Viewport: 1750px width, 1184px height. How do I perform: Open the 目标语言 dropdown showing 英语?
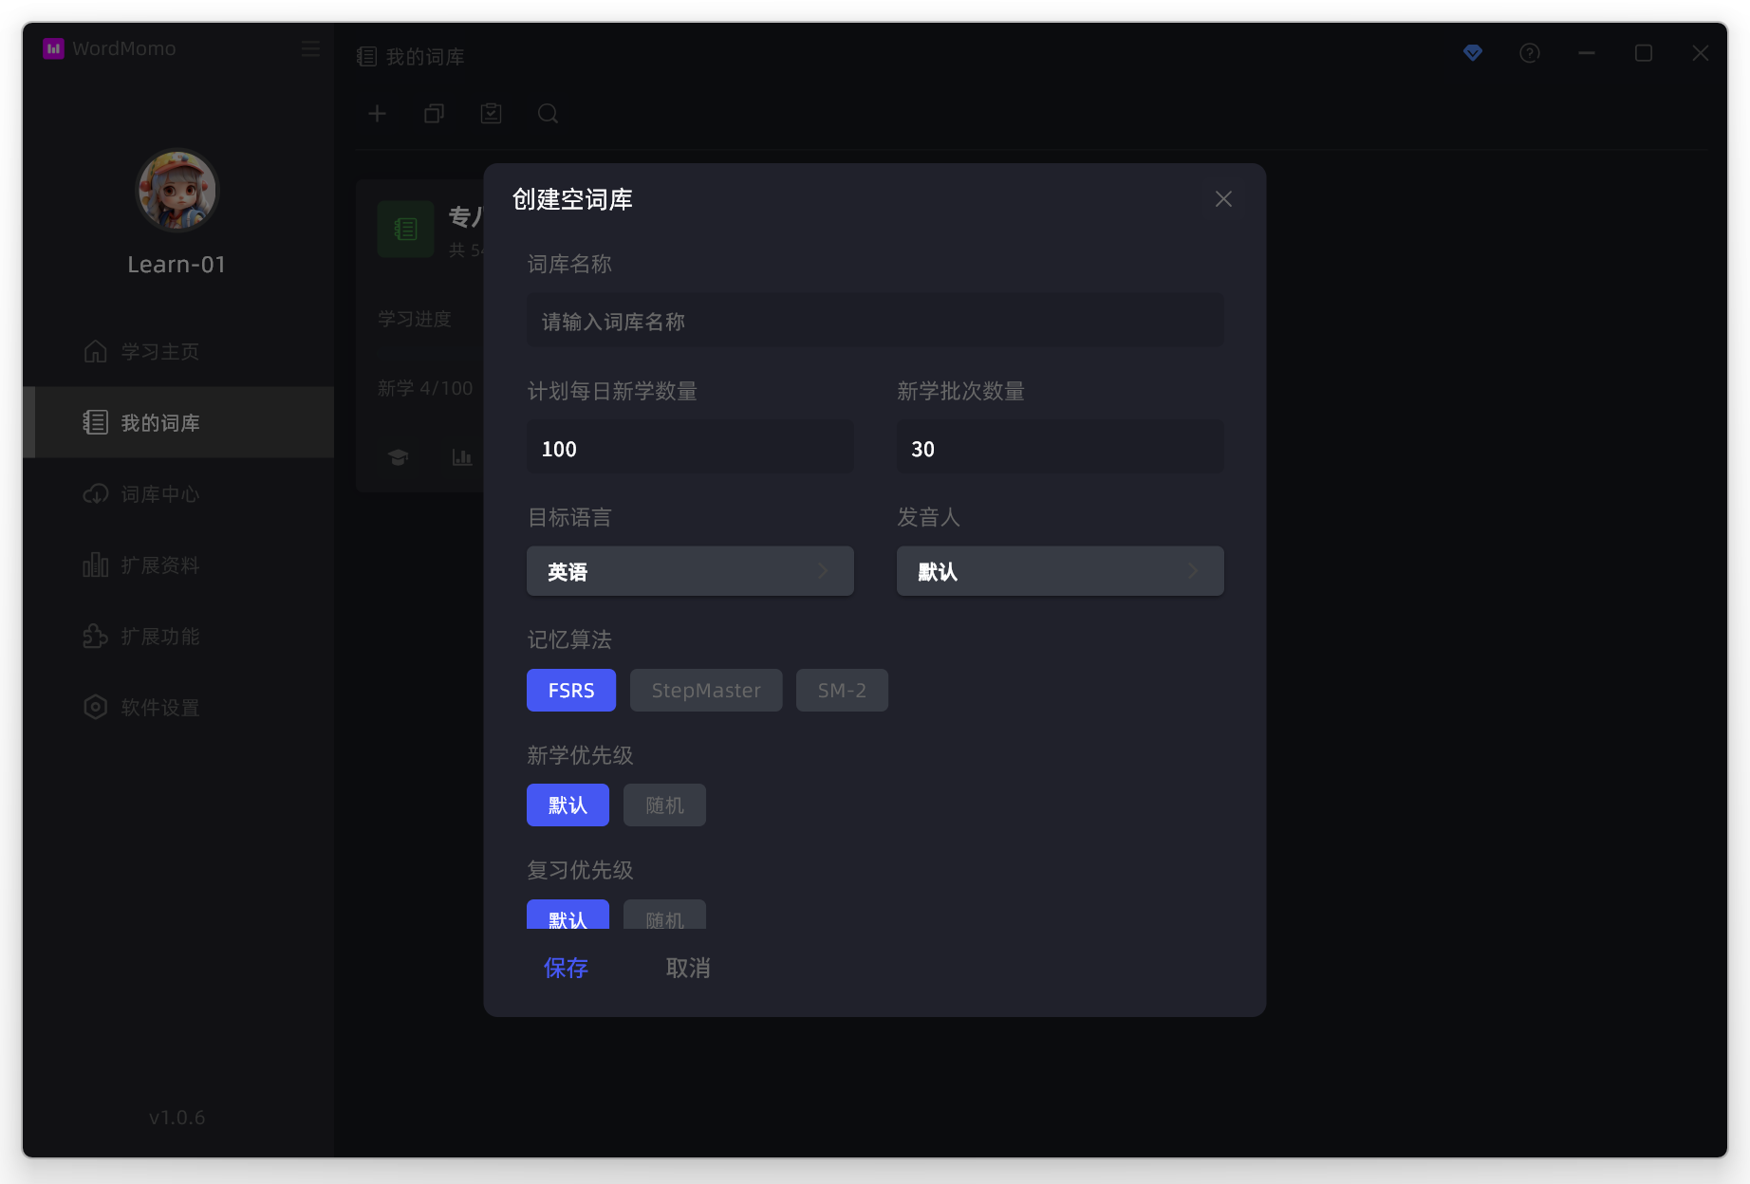pos(690,571)
